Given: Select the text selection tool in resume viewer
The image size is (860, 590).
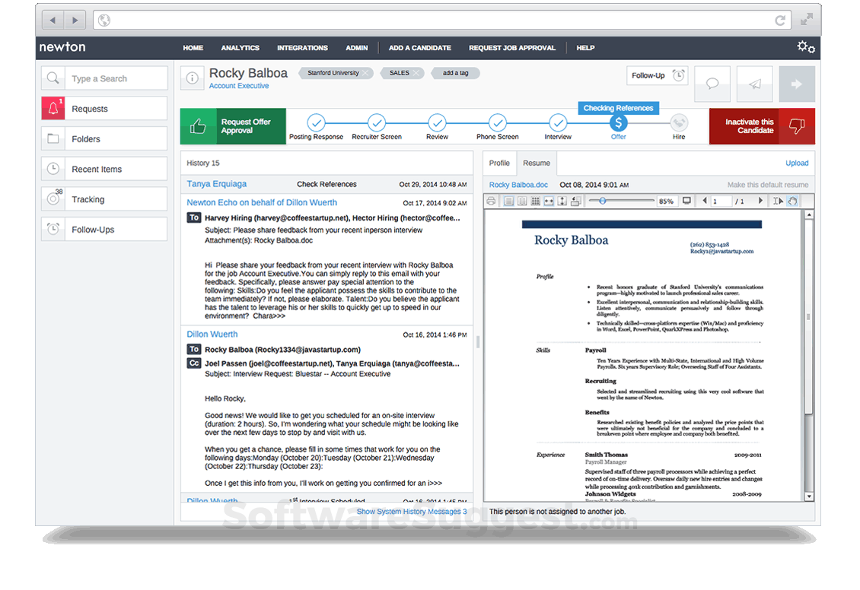Looking at the screenshot, I should pos(779,201).
